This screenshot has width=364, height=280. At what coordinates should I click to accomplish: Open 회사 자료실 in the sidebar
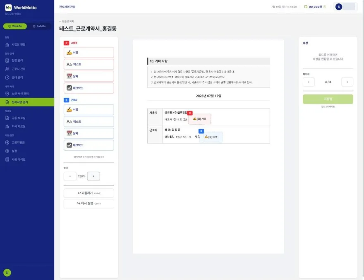tap(27, 126)
